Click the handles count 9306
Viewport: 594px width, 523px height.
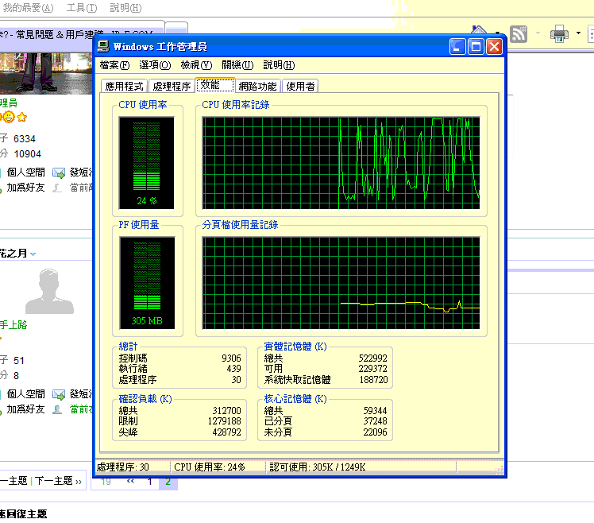[231, 358]
